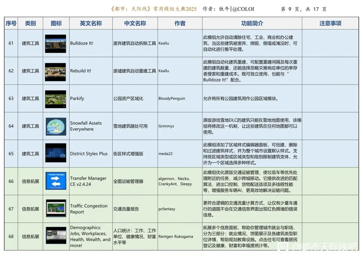Image resolution: width=363 pixels, height=257 pixels.
Task: Click author name Rentgen Rukogama
Action: tap(176, 236)
